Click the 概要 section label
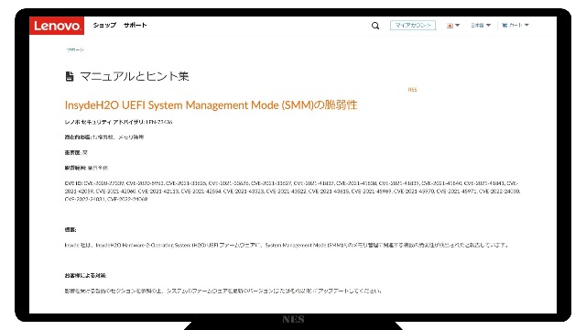The height and width of the screenshot is (330, 586). click(x=71, y=230)
